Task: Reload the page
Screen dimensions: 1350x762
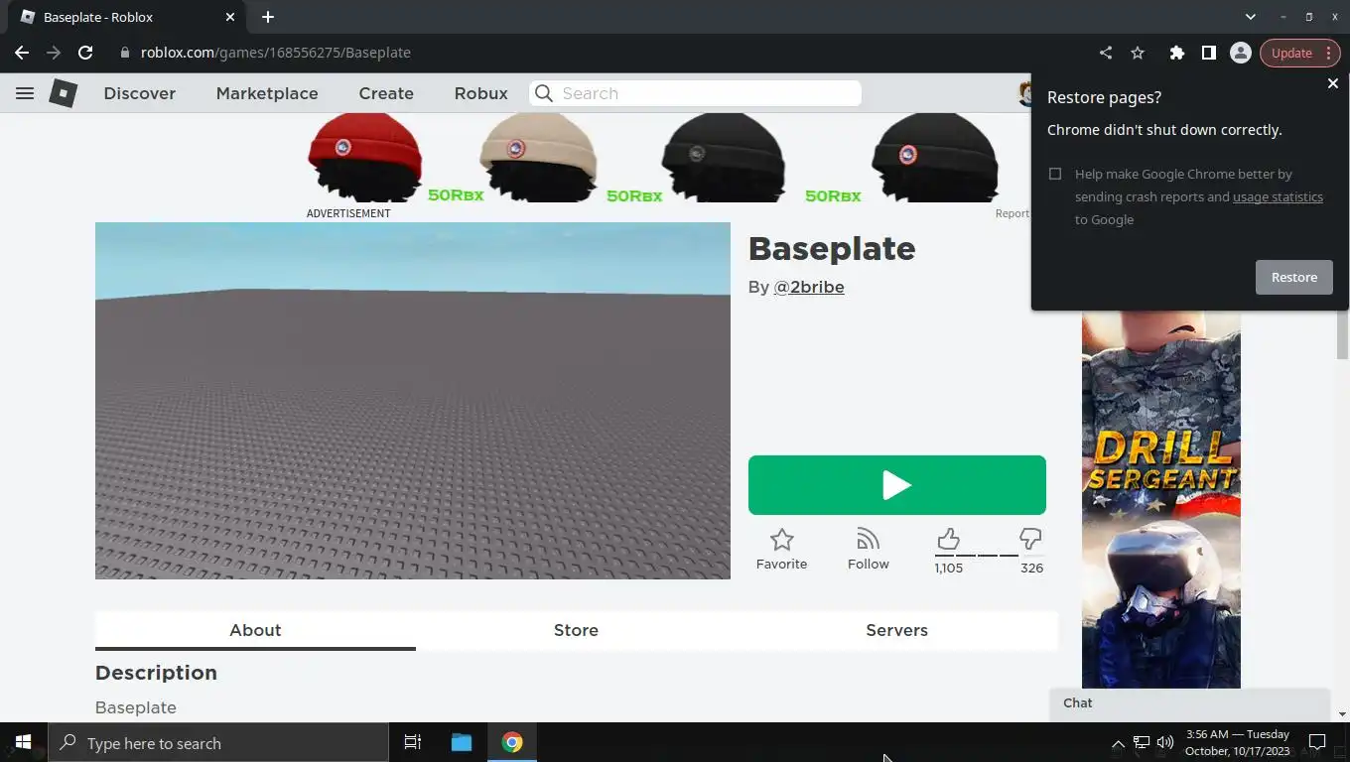Action: click(x=85, y=53)
